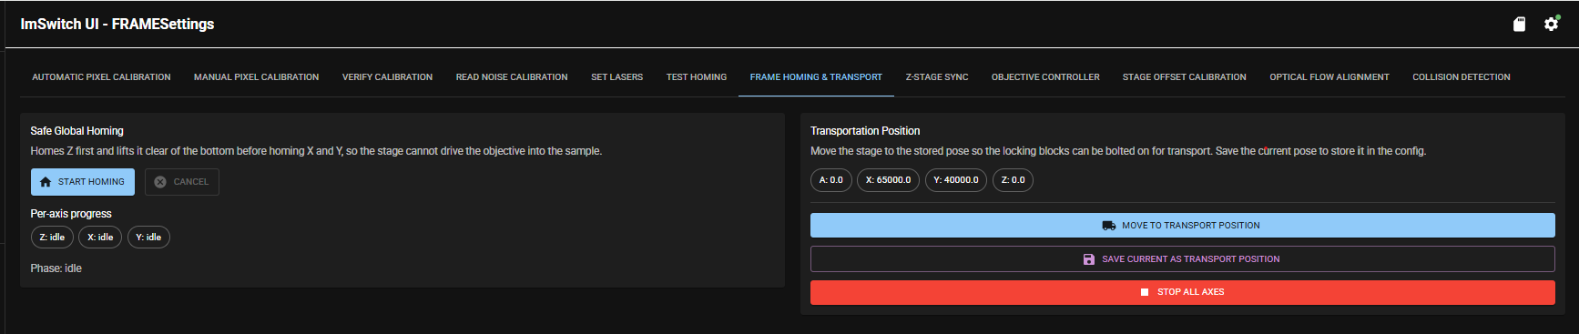Select the Verify Calibration tab
The image size is (1579, 334).
click(387, 77)
